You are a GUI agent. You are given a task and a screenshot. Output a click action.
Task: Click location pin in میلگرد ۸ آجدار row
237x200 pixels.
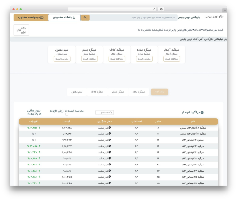pos(110,128)
